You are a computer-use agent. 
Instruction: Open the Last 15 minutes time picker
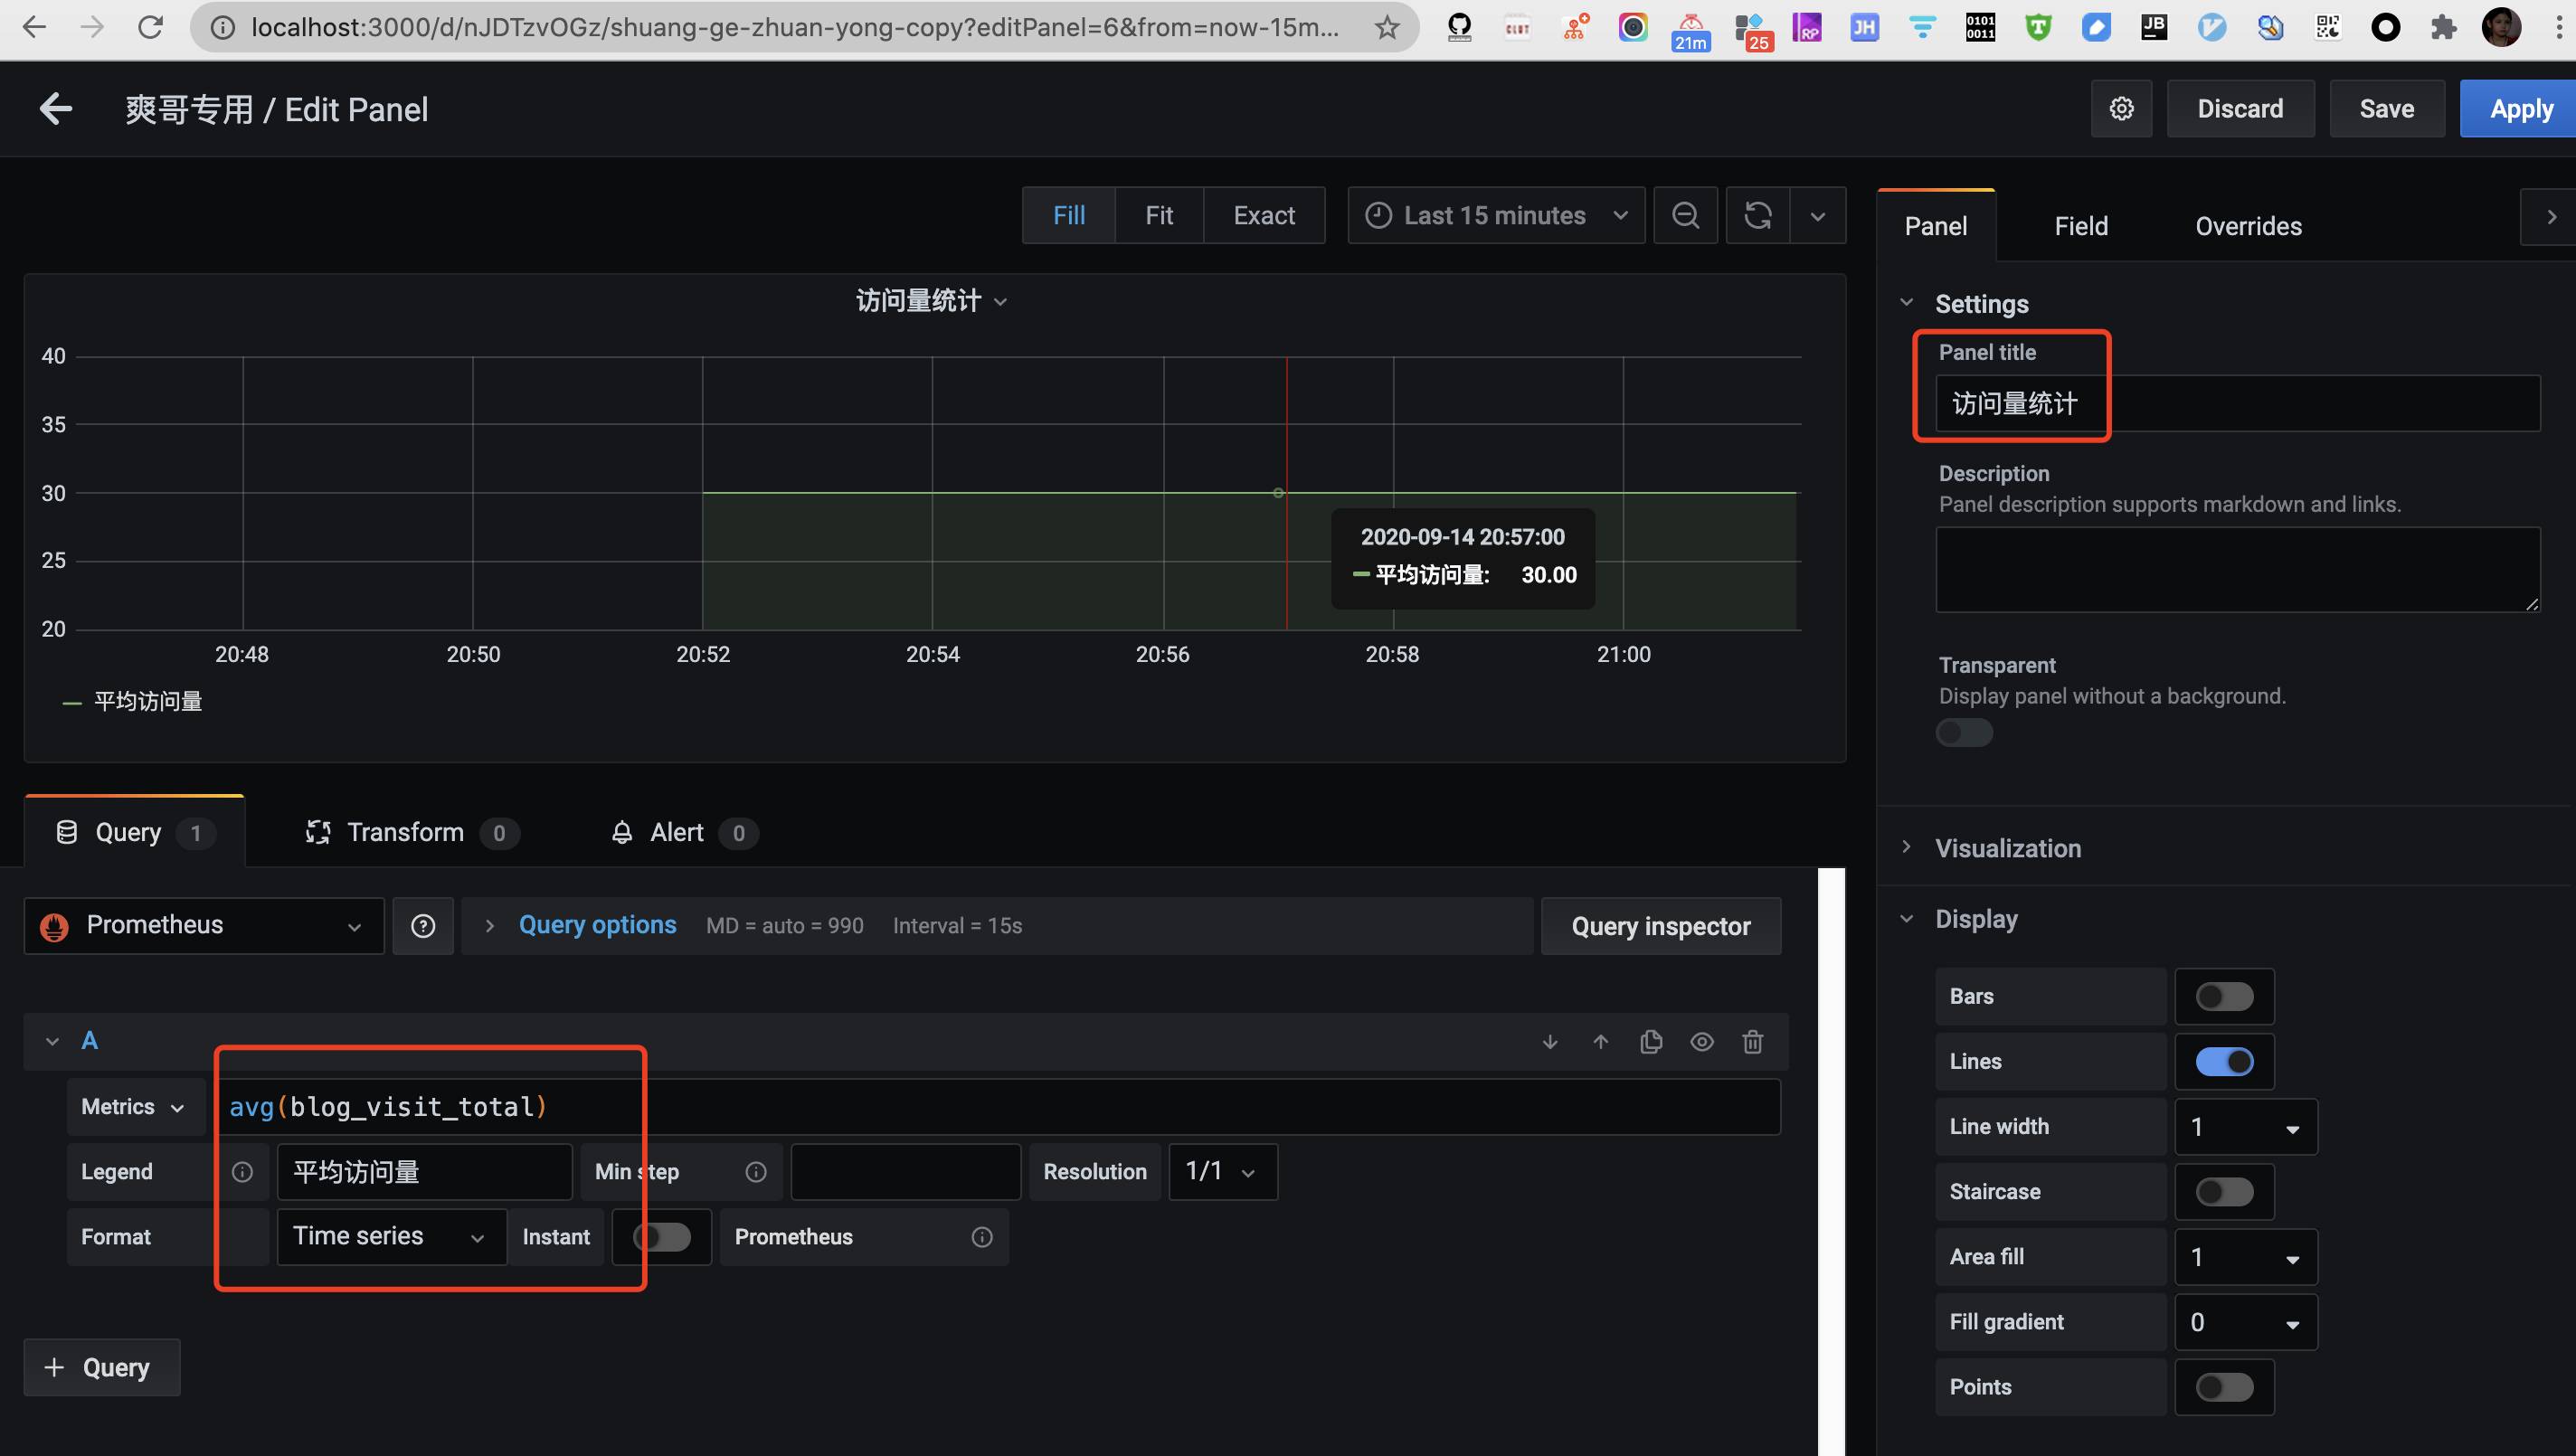coord(1495,216)
